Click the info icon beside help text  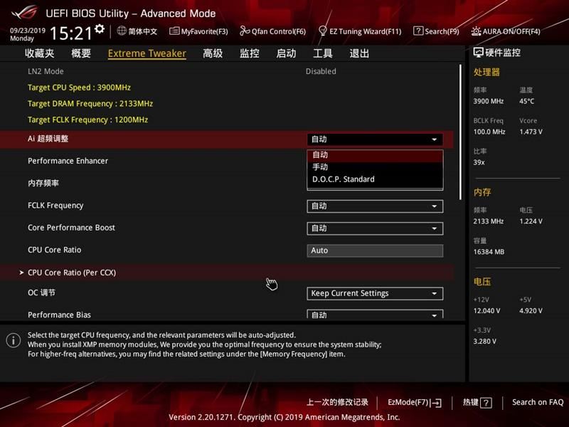[14, 341]
